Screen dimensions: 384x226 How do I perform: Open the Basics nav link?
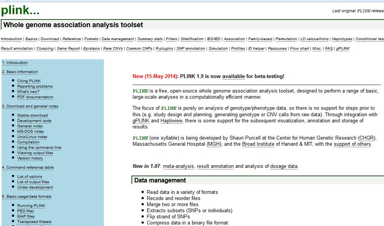(31, 39)
